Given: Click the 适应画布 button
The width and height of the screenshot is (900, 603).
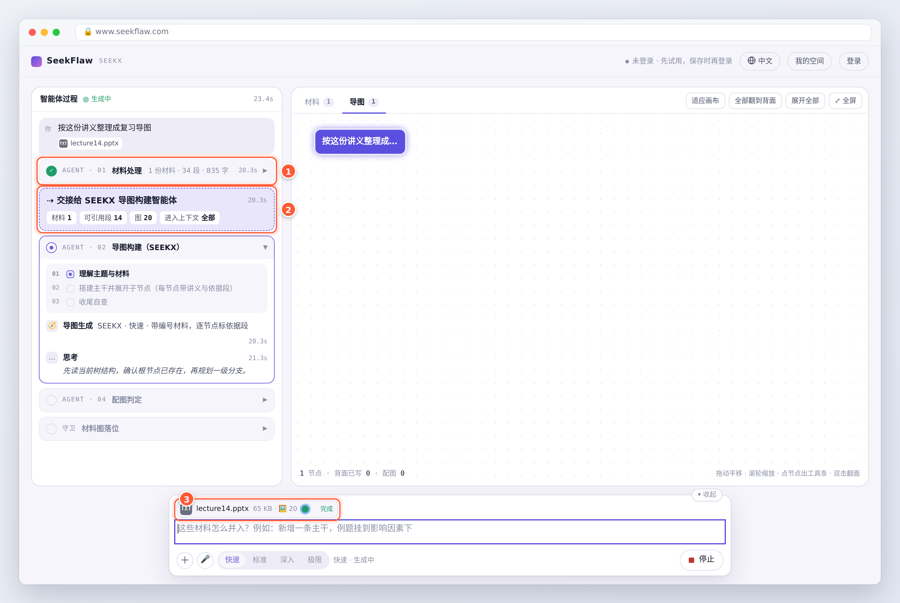Looking at the screenshot, I should (706, 101).
